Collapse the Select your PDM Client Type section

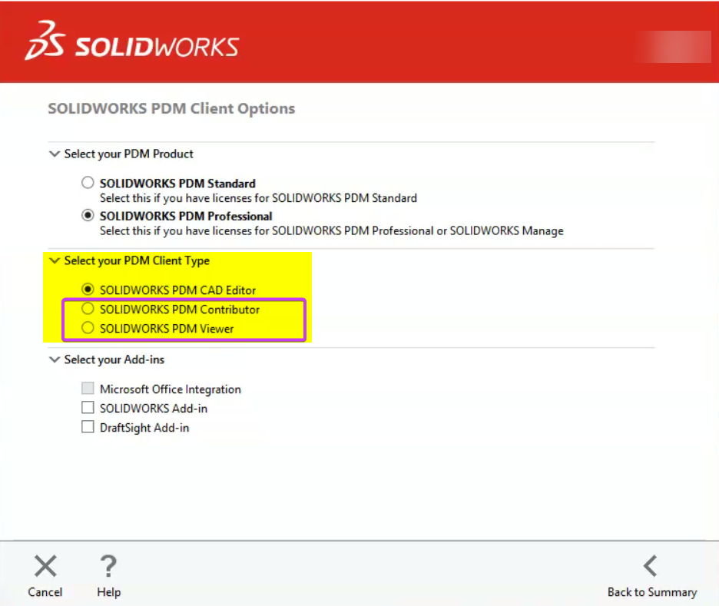click(x=55, y=260)
